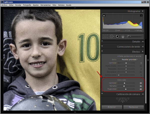Show the hidden left panel arrow

[x=2, y=60]
